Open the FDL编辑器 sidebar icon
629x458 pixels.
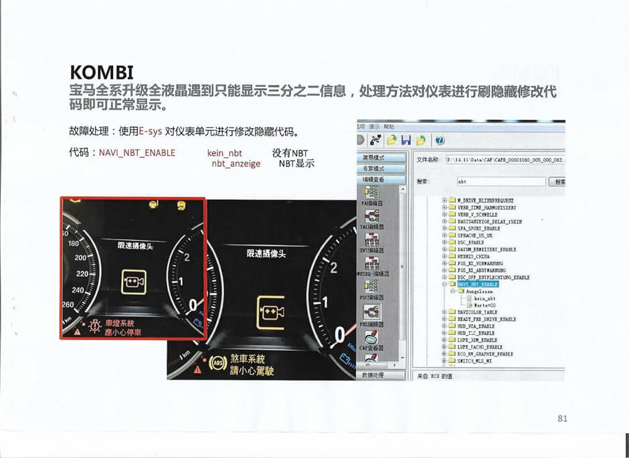coord(371,312)
